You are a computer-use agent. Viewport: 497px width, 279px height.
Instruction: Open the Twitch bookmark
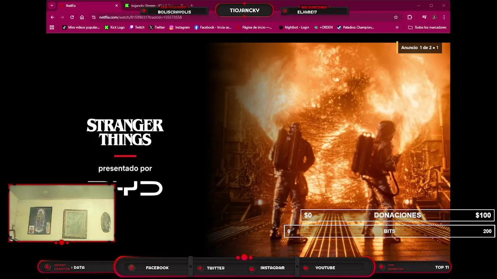click(137, 28)
